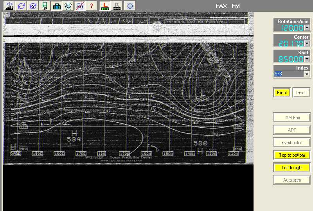Click the Shift value 850.00
Viewport: 313px width, 211px height.
point(291,59)
